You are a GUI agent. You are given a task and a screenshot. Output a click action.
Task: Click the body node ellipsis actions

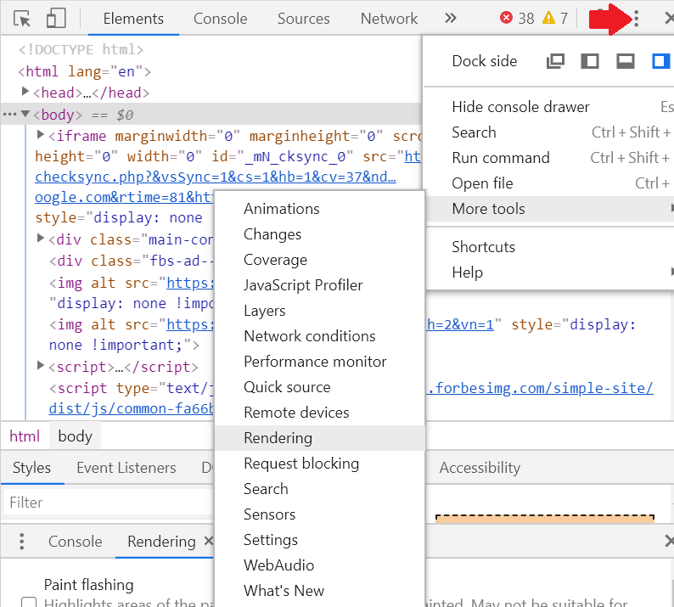click(x=9, y=114)
